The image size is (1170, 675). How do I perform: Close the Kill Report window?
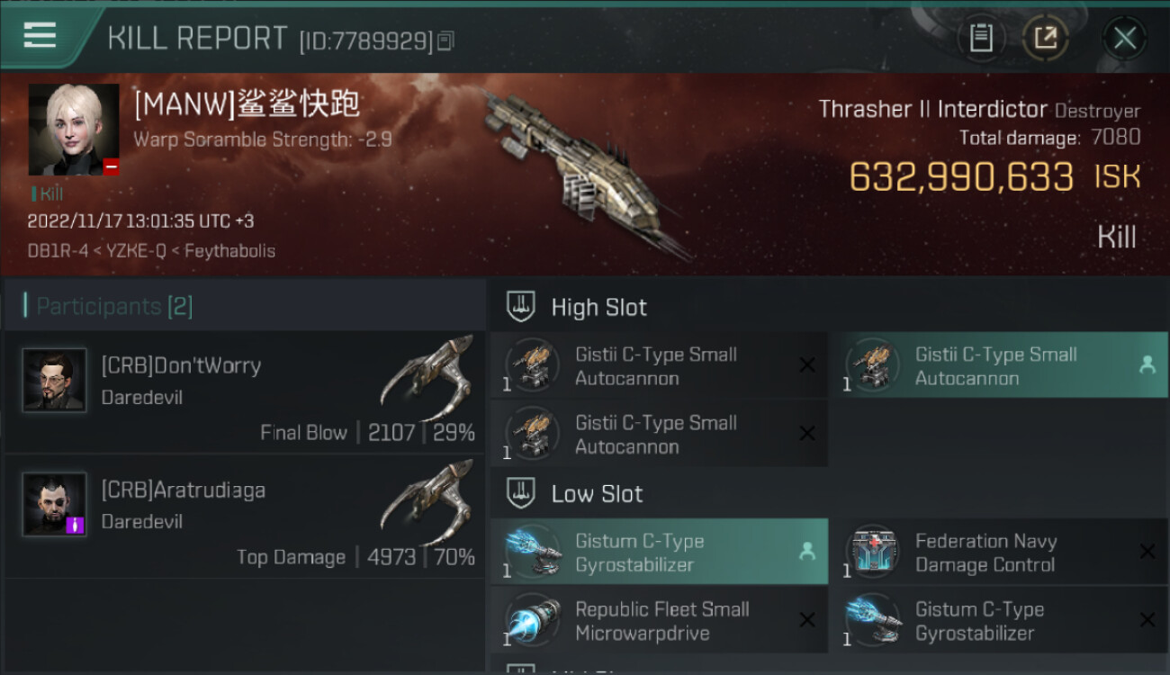pyautogui.click(x=1124, y=38)
